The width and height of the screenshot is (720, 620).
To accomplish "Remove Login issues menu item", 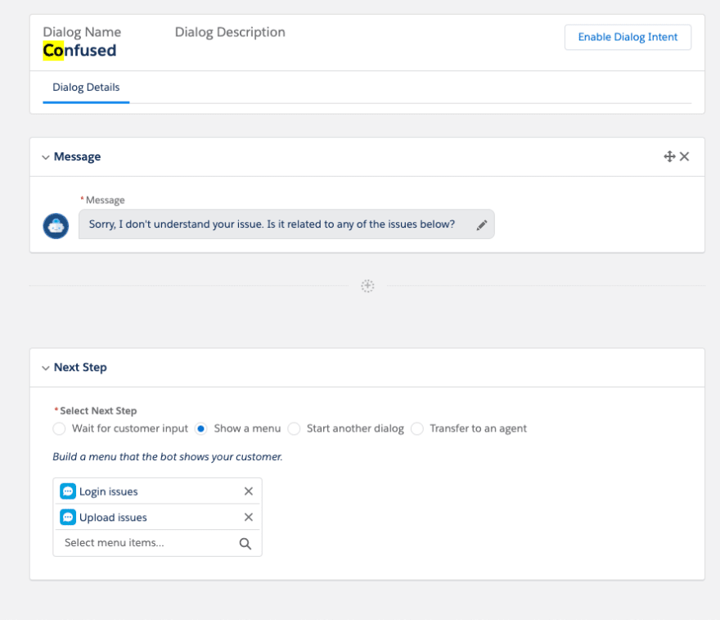I will (x=249, y=491).
